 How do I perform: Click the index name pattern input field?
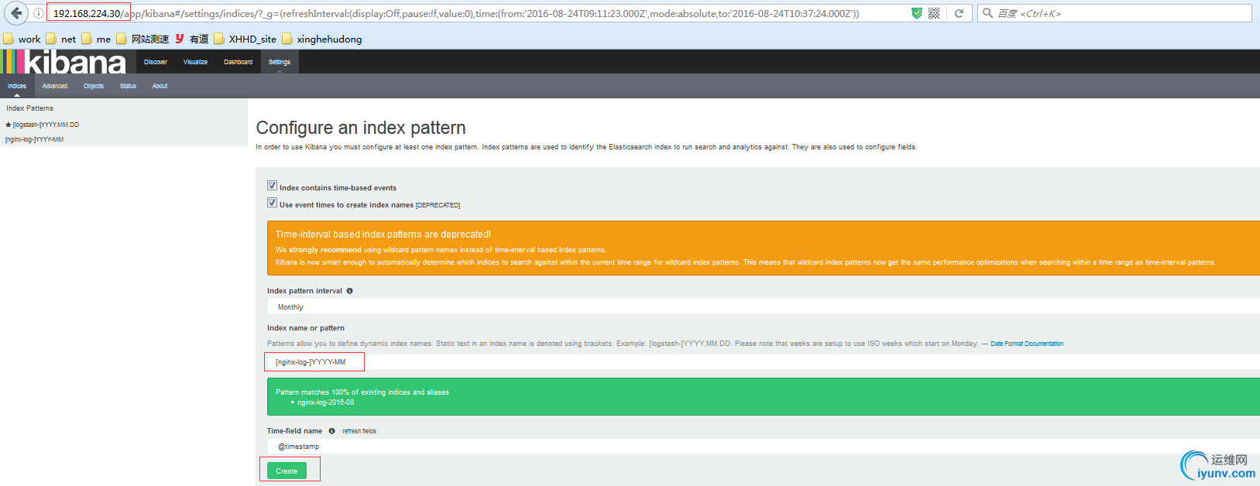[x=764, y=362]
